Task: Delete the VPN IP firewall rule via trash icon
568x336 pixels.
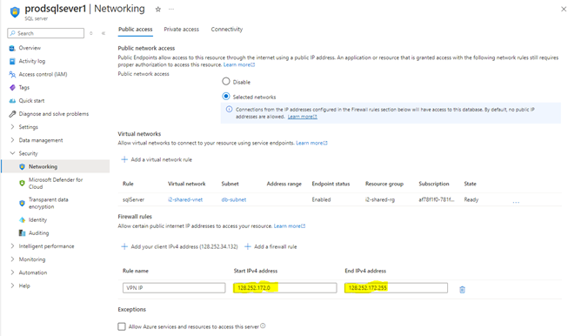Action: coord(462,290)
